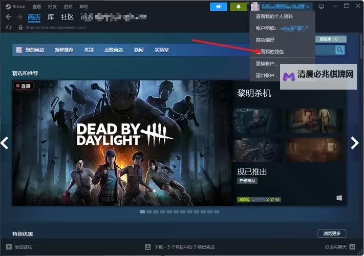Open the 新鲜推荐 dropdown

pos(64,50)
